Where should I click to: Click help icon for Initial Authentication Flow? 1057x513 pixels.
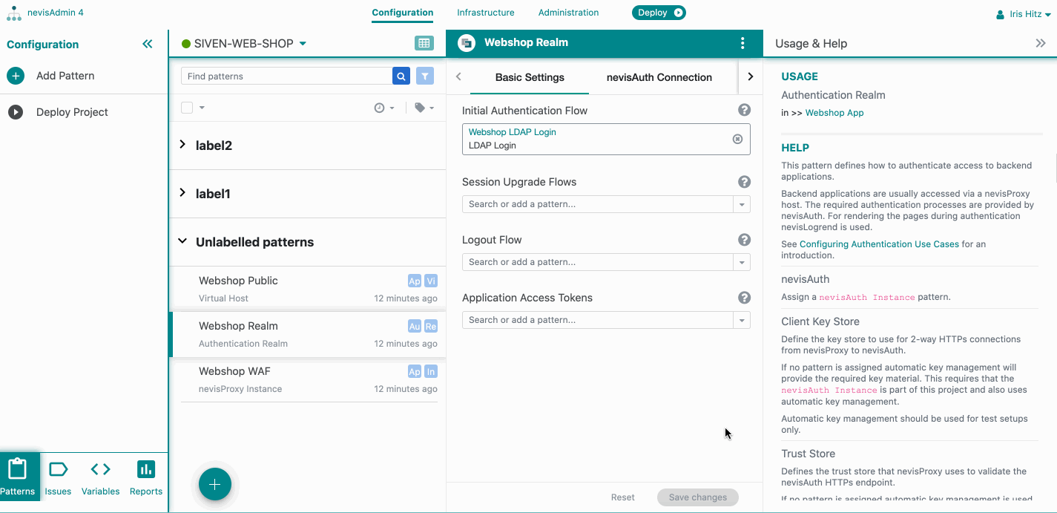744,111
